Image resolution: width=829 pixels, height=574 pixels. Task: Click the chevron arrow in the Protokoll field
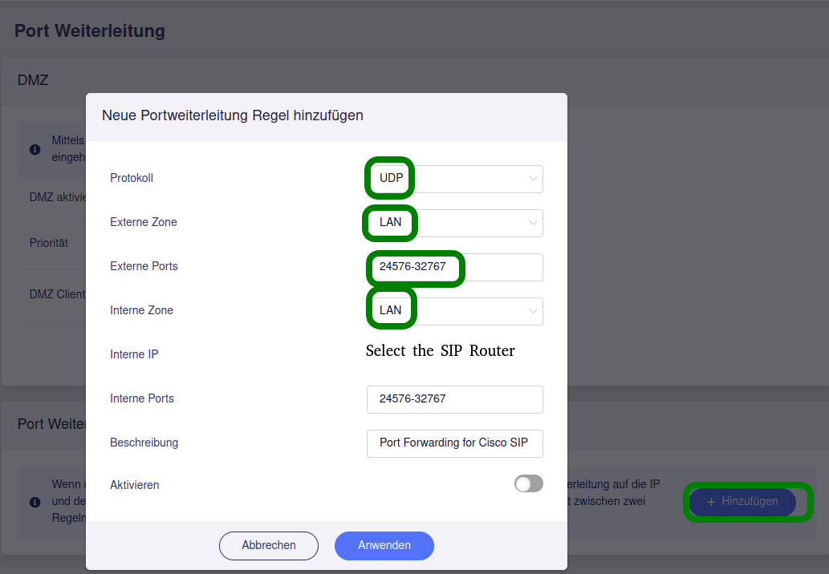point(533,179)
